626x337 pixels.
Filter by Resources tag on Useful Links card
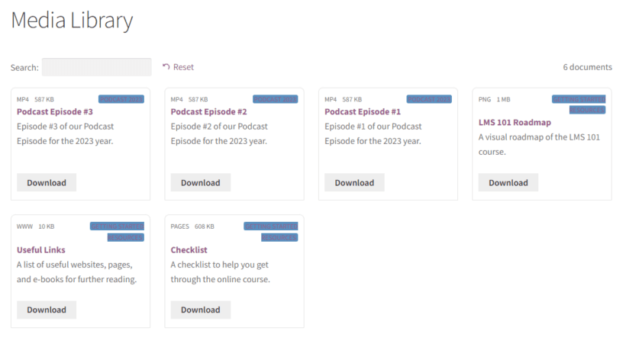pyautogui.click(x=126, y=238)
